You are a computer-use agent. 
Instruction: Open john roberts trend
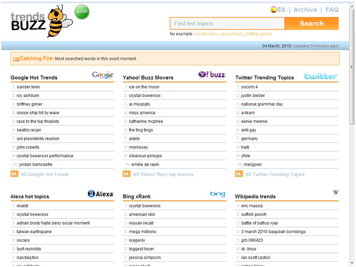coord(28,147)
